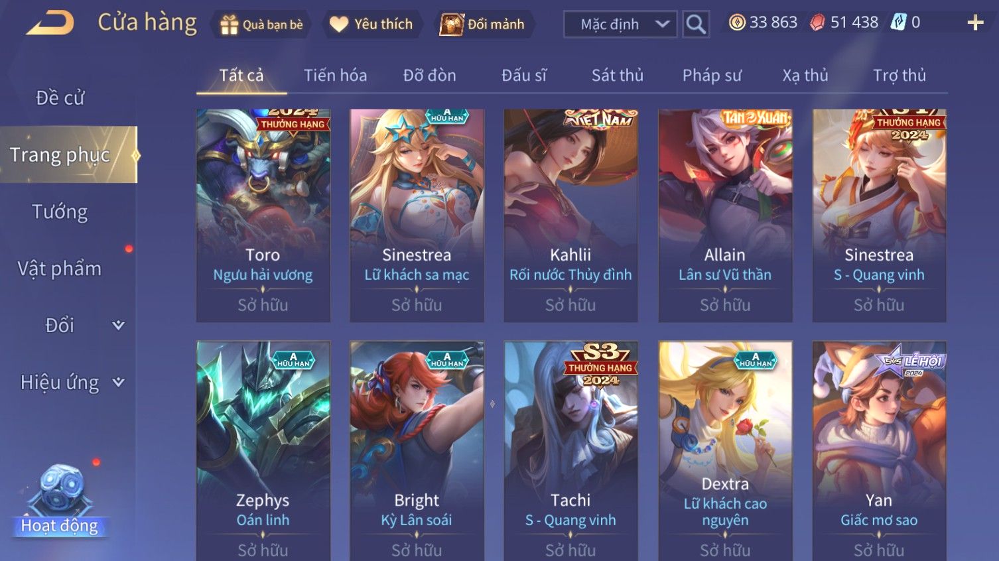Tap the red gem currency icon
The width and height of the screenshot is (999, 561).
coord(817,23)
